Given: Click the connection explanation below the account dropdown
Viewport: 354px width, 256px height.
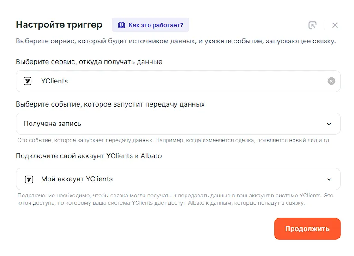Looking at the screenshot, I should point(175,199).
